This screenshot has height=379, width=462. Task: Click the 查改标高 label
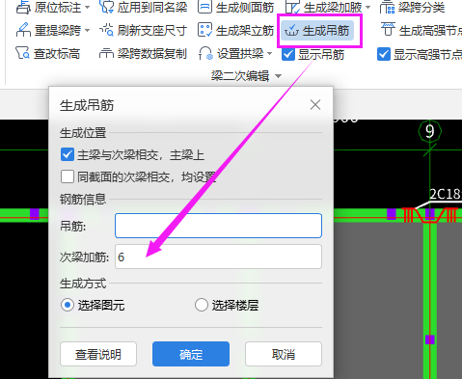[x=57, y=54]
